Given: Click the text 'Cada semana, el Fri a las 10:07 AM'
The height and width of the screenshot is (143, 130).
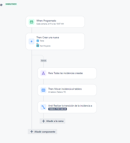Looking at the screenshot, I should pyautogui.click(x=50, y=24).
